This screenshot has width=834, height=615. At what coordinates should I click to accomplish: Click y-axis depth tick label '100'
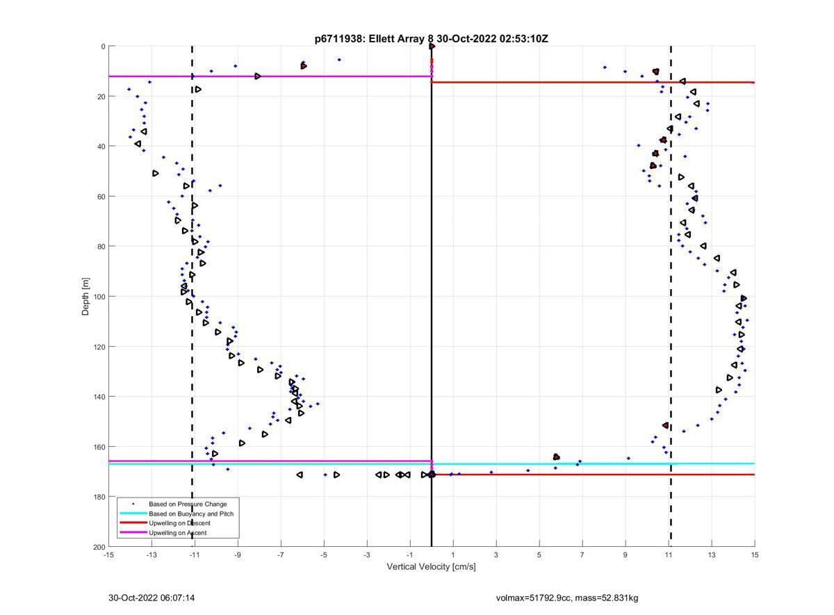tap(99, 297)
